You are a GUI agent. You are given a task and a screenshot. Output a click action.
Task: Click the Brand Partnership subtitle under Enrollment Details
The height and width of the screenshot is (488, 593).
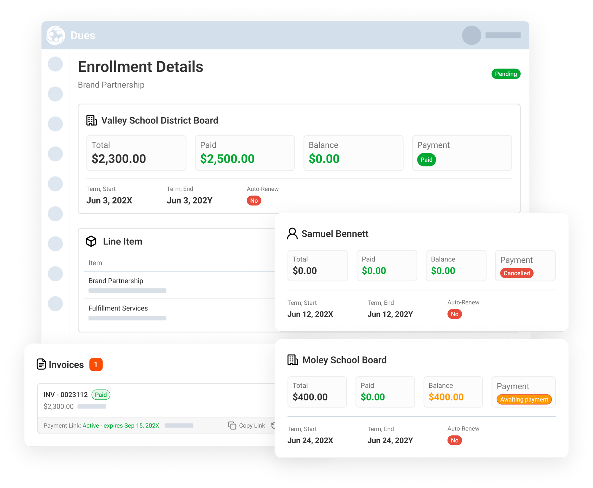111,85
